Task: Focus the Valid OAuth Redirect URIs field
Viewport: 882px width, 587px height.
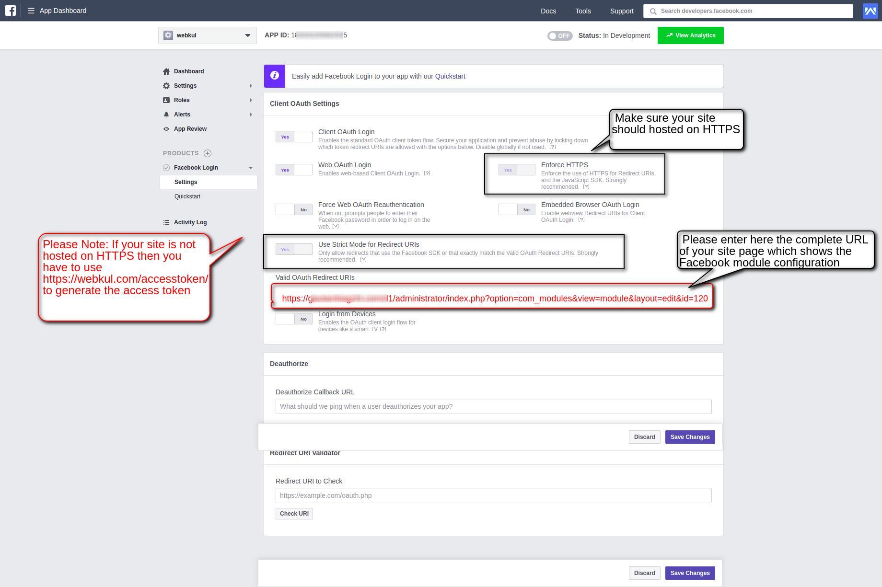Action: (493, 297)
